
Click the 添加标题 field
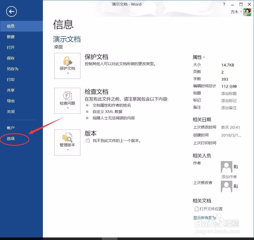click(229, 93)
